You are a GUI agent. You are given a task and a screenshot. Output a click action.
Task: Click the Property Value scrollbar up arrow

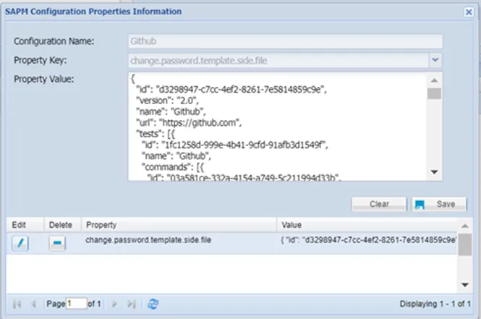(434, 80)
